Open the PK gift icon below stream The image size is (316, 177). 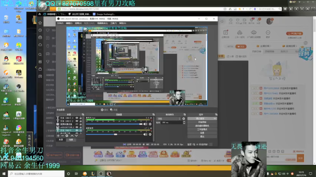143,154
